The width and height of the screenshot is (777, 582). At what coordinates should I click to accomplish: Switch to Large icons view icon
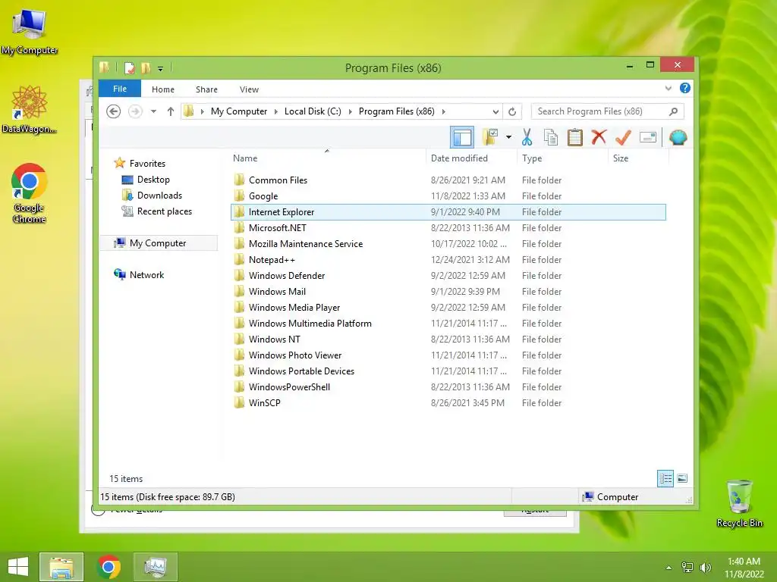point(682,478)
